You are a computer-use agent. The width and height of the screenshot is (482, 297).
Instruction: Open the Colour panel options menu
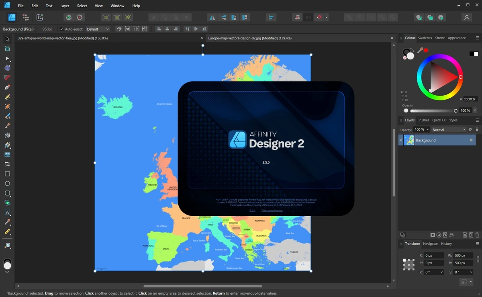coord(478,38)
